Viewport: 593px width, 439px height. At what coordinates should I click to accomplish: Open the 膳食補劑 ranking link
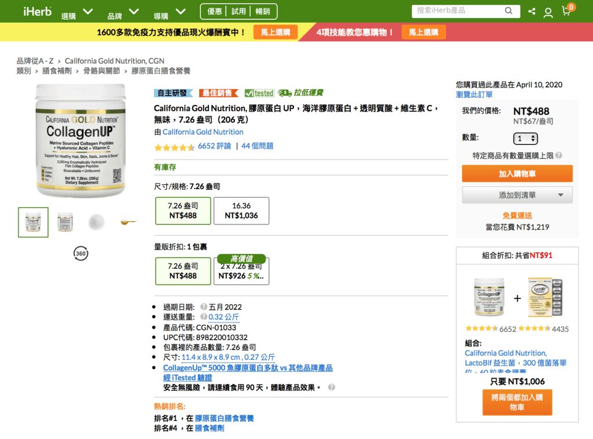tap(210, 428)
